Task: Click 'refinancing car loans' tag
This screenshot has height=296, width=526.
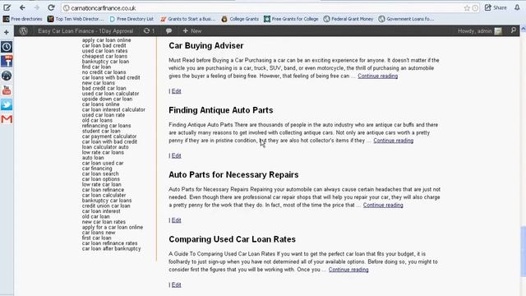Action: coord(106,126)
